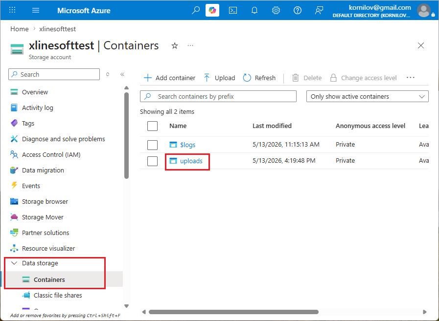Open Events in the sidebar
This screenshot has height=321, width=439.
coord(31,186)
